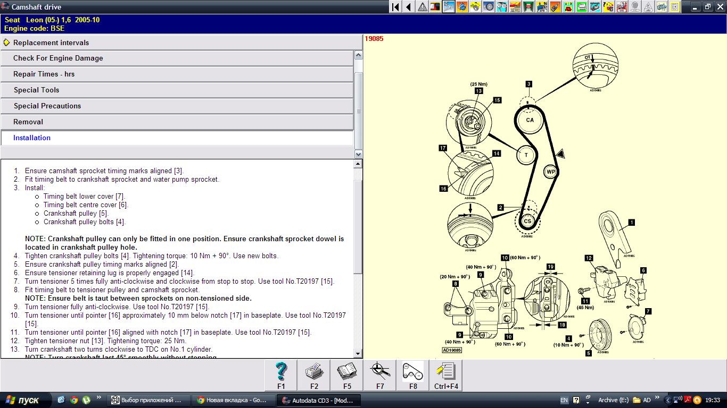Go to first page arrow icon
Screen dimensions: 727x408
pos(395,7)
